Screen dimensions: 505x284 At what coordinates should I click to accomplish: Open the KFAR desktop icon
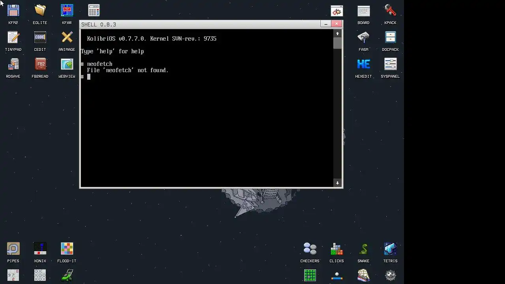[67, 11]
